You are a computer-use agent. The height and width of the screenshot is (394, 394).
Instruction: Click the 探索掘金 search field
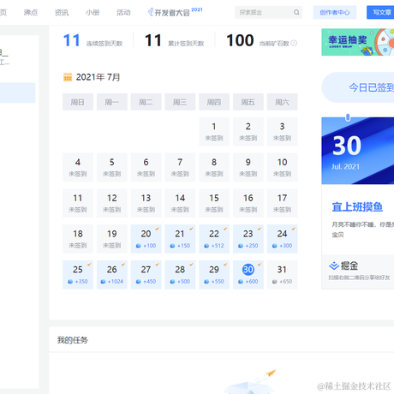point(268,12)
